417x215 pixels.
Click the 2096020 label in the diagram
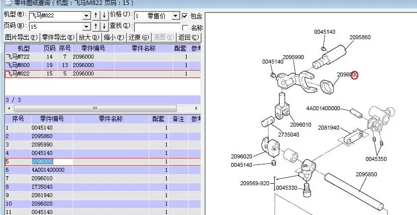click(x=241, y=156)
